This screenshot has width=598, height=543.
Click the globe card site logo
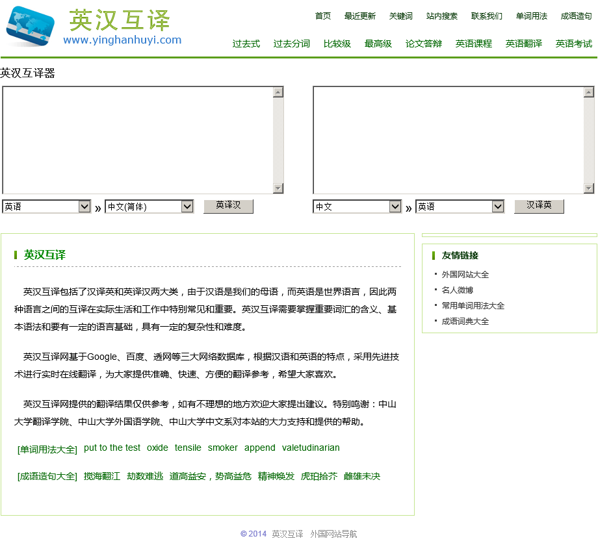31,27
